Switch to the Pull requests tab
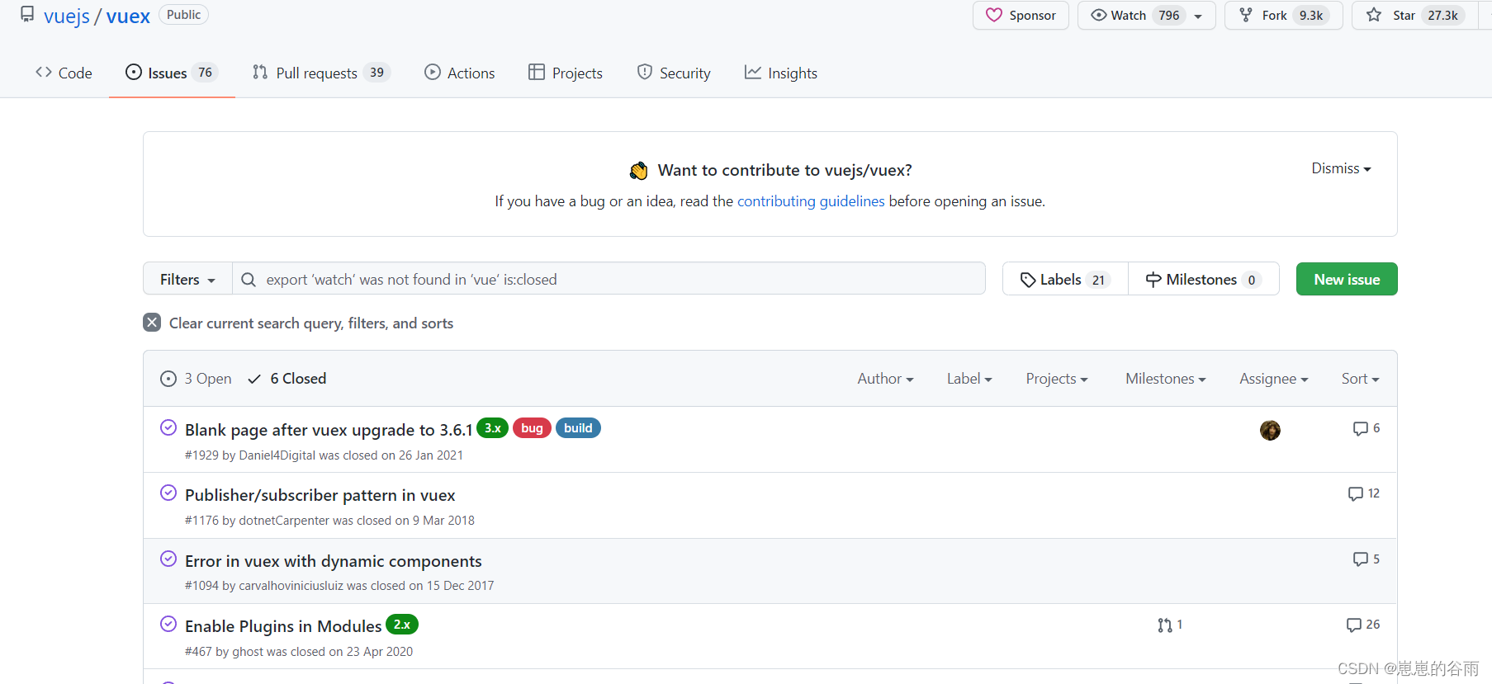The width and height of the screenshot is (1492, 684). (x=321, y=73)
